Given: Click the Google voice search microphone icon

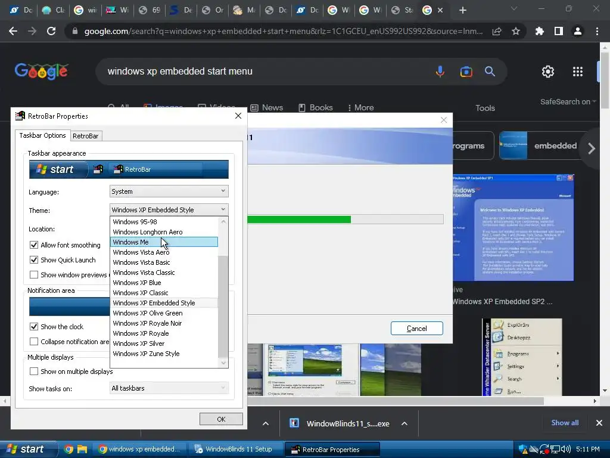Looking at the screenshot, I should 440,72.
